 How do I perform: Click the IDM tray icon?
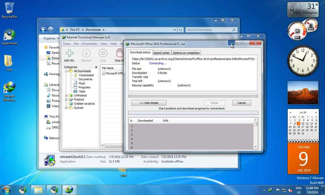270,190
